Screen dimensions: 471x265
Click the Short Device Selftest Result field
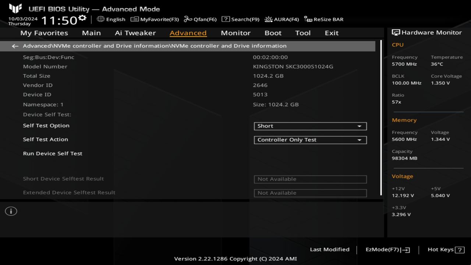pos(310,179)
